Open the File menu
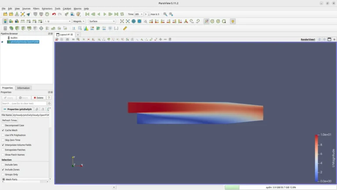 pos(4,9)
